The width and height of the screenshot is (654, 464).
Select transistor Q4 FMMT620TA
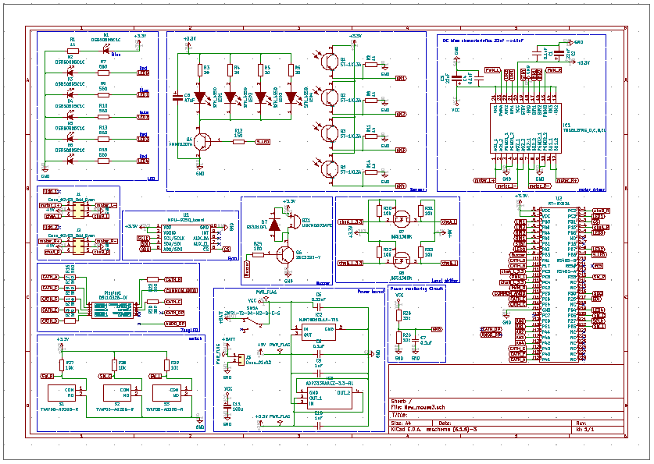click(202, 141)
